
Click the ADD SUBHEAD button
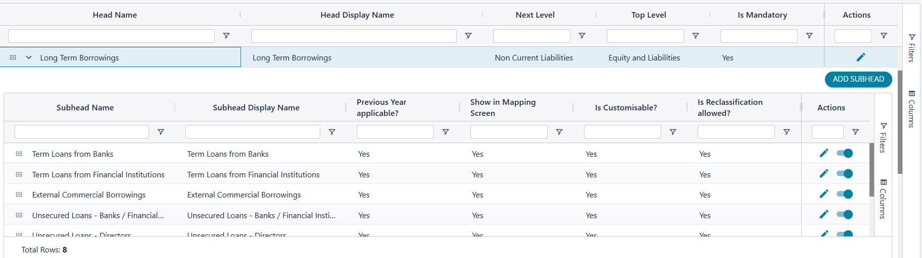click(858, 79)
